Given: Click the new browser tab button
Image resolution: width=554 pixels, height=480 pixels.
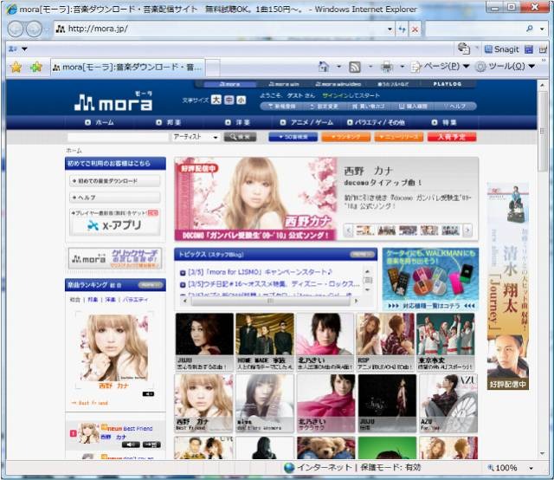Looking at the screenshot, I should point(213,68).
